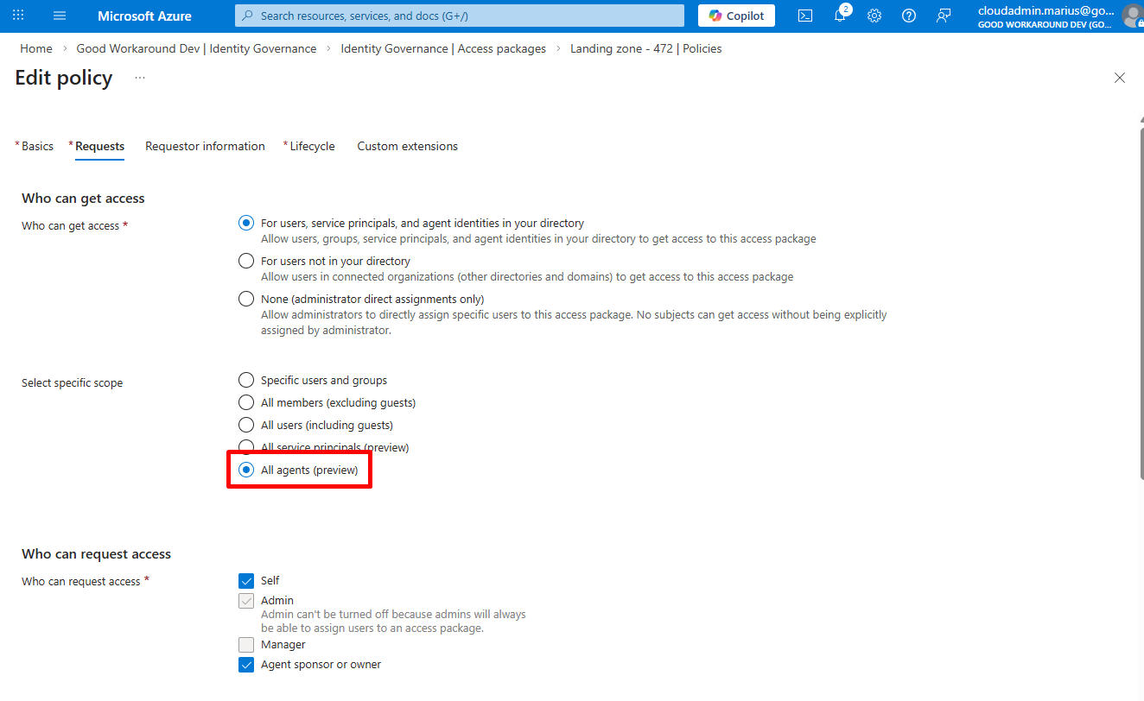Launch Cloud Shell from the top bar
Image resolution: width=1144 pixels, height=701 pixels.
804,16
